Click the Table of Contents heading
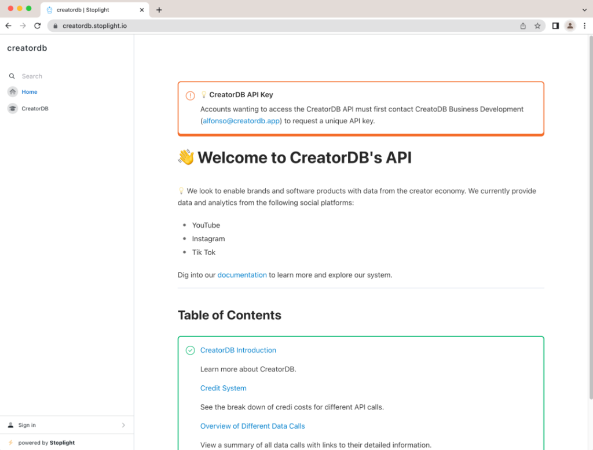Screen dimensions: 593x450 (229, 315)
